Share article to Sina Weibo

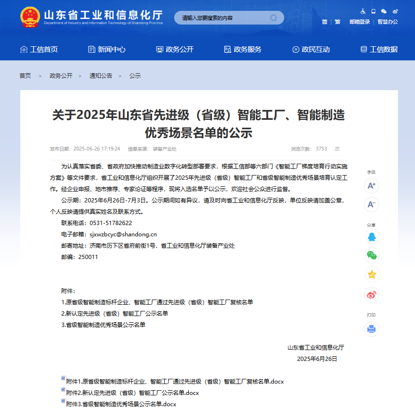(372, 294)
